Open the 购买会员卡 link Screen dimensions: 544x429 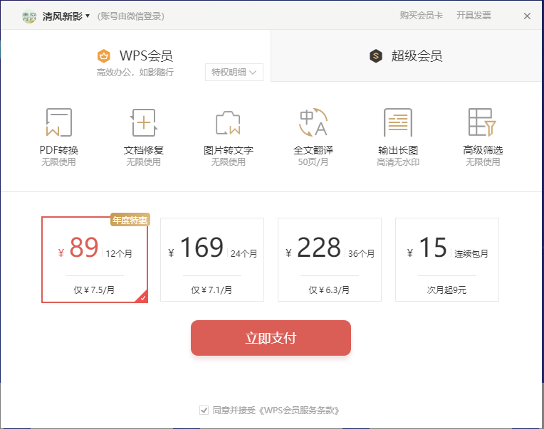coord(419,16)
